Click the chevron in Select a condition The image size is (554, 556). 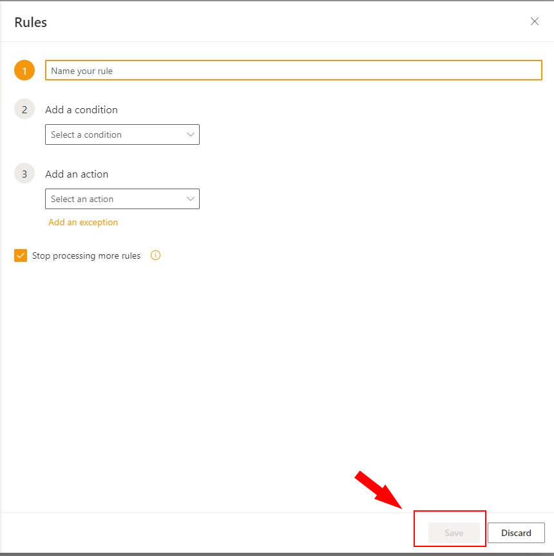(x=190, y=134)
